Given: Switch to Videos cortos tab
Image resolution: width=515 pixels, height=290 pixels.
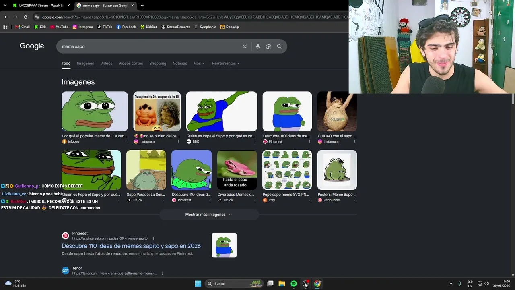Looking at the screenshot, I should (131, 64).
